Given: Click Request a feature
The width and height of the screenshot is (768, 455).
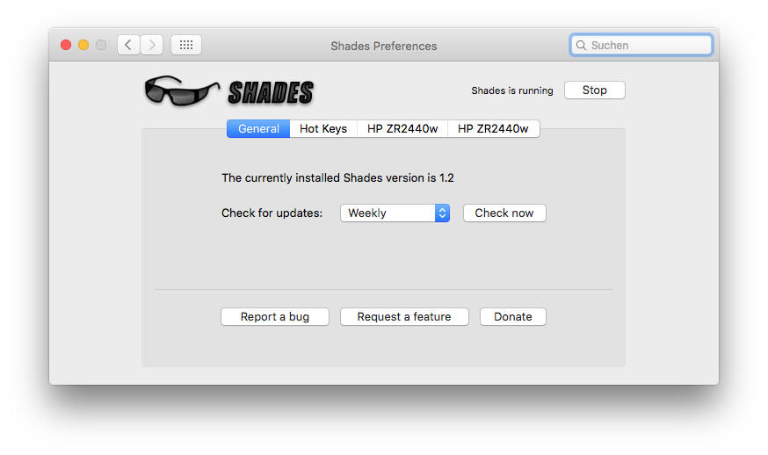Looking at the screenshot, I should point(404,317).
